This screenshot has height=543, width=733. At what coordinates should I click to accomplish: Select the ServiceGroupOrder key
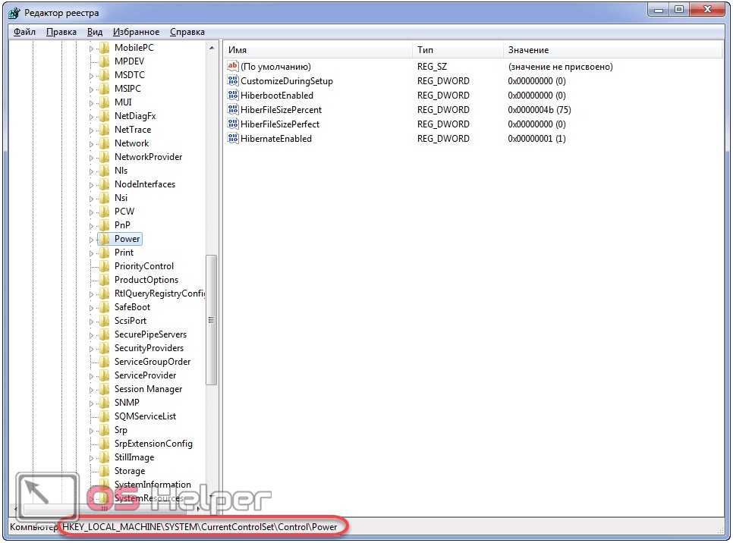tap(153, 362)
